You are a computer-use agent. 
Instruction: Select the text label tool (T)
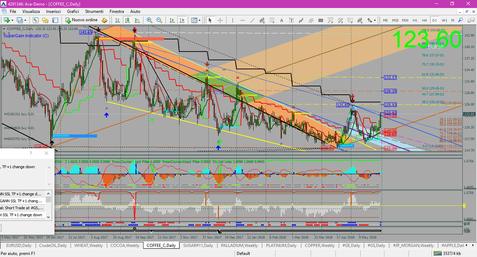[x=292, y=20]
